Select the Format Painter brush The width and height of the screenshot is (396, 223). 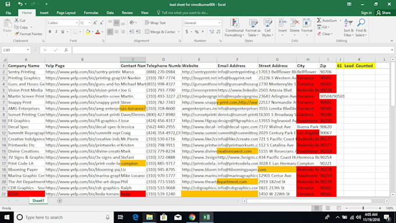coord(17,34)
